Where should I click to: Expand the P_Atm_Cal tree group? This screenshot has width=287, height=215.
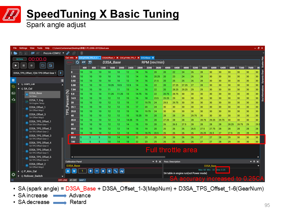[x=19, y=171]
